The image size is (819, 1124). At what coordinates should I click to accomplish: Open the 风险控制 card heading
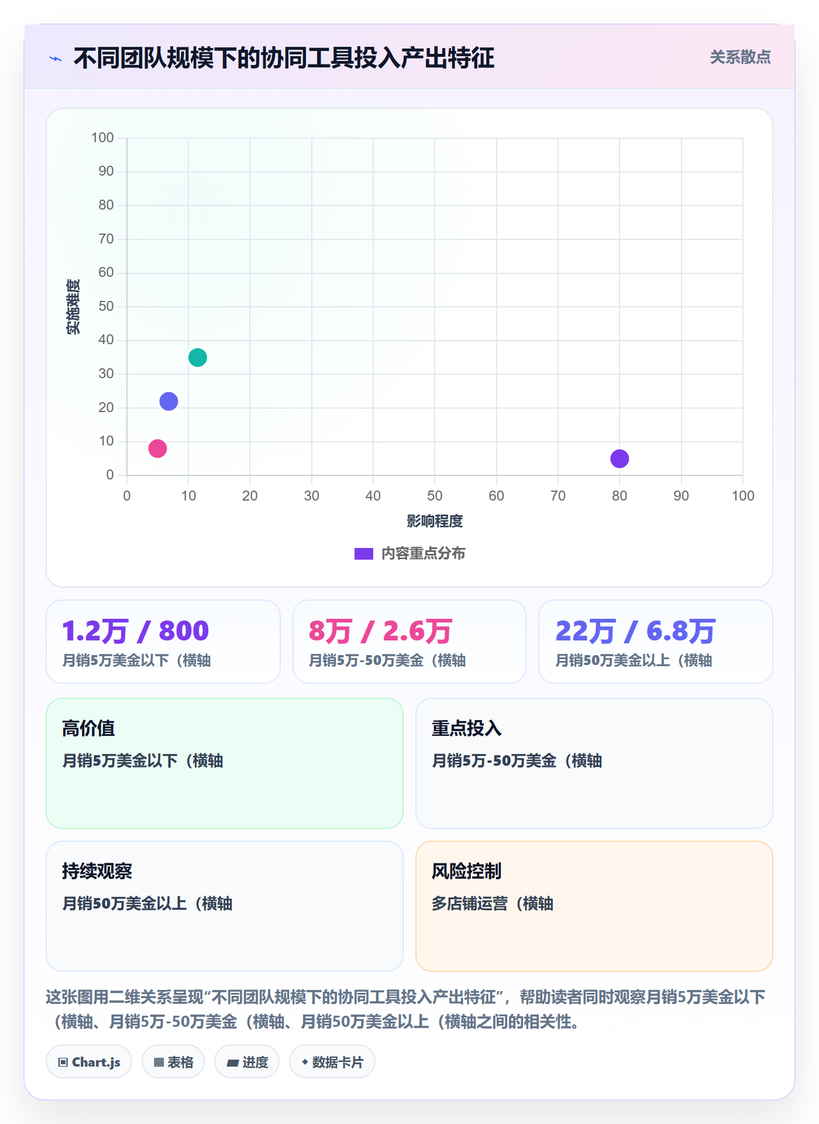coord(467,871)
